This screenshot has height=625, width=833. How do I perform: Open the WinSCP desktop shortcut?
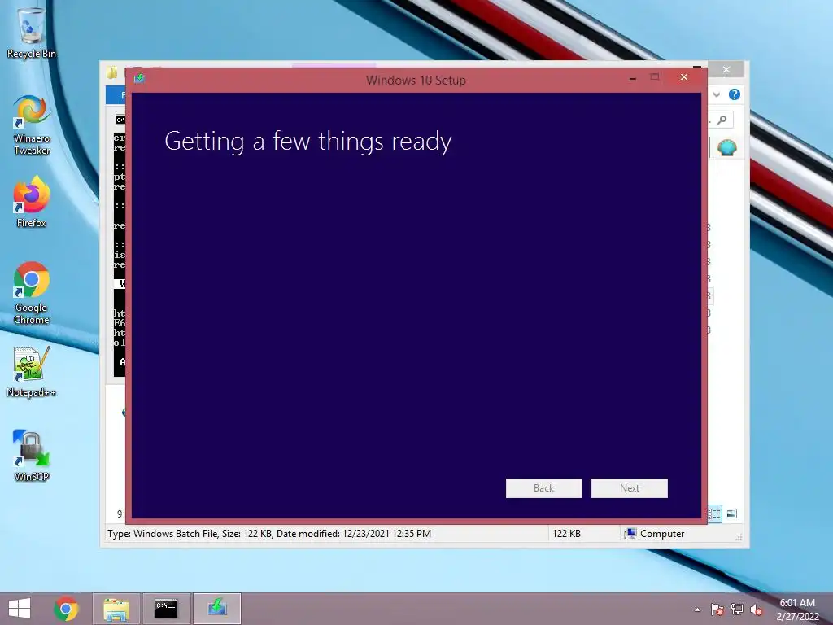click(32, 456)
